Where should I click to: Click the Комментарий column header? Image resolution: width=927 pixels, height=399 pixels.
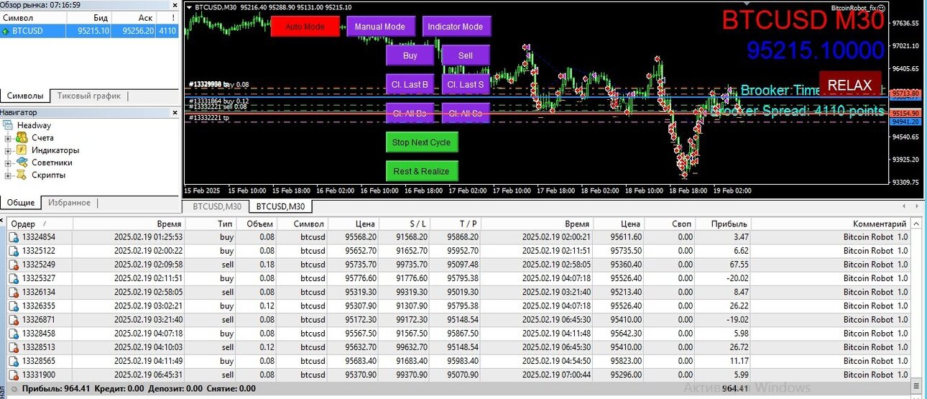pos(831,224)
